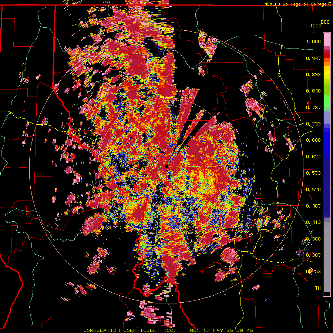The height and width of the screenshot is (333, 333).
Task: Select the 0.307 legend value
Action: [313, 255]
